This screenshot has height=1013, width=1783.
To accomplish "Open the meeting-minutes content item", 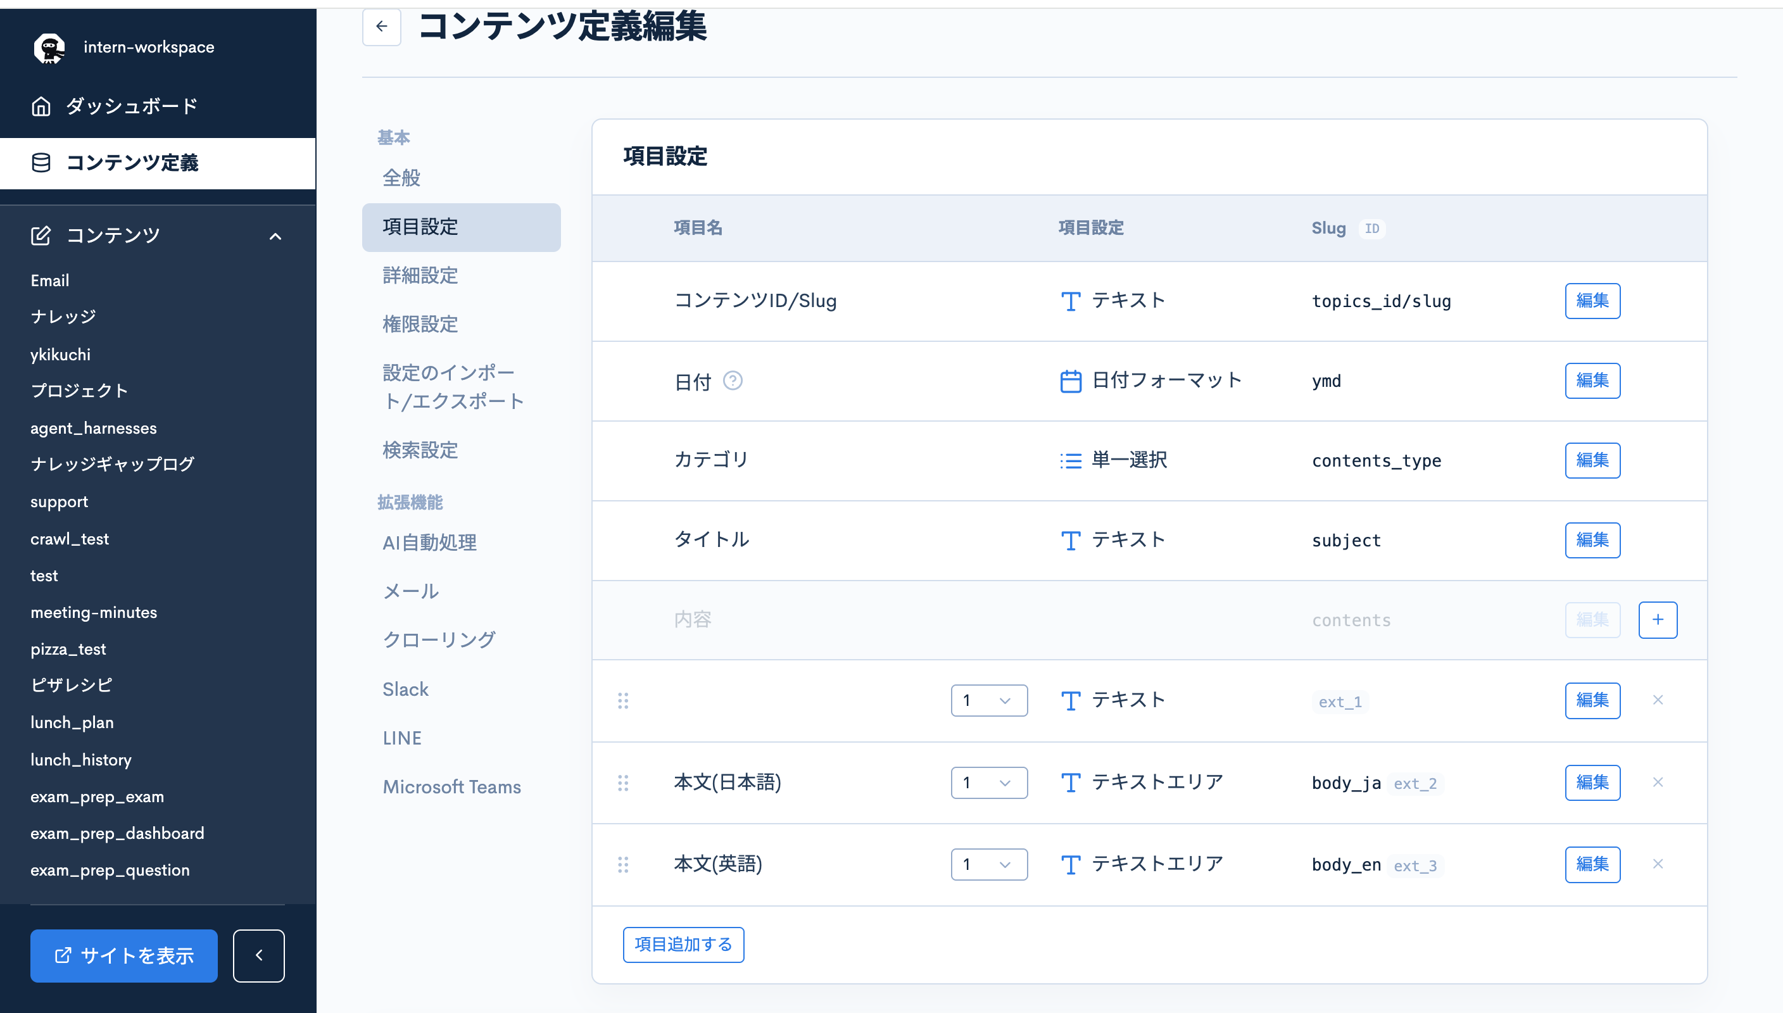I will [x=94, y=612].
